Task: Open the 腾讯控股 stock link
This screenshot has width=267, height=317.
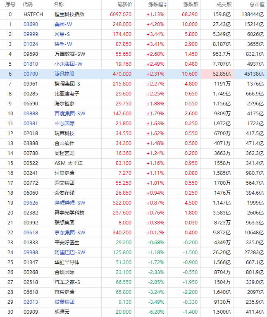Action: tap(64, 74)
